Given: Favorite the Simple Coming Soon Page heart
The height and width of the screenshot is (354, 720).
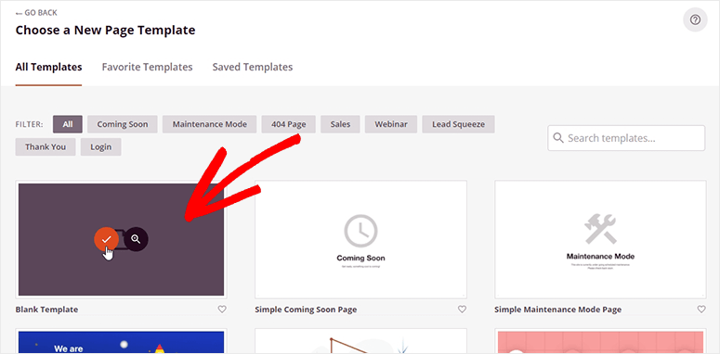Looking at the screenshot, I should 462,310.
